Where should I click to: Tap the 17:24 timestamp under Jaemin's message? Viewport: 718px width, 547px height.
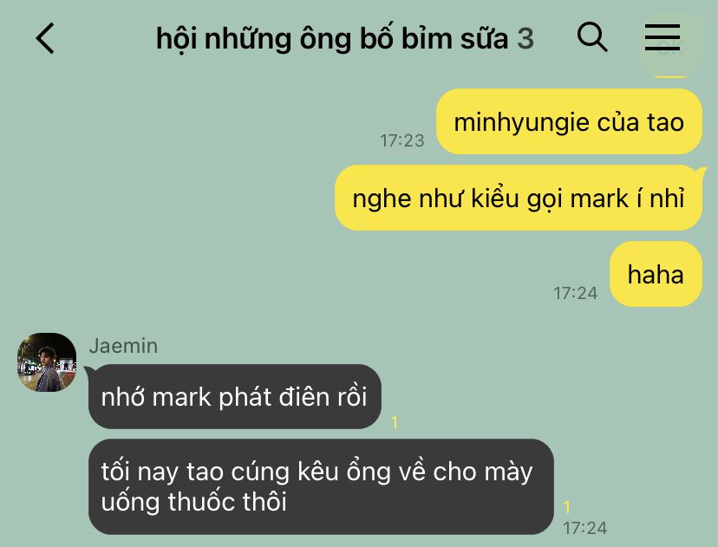(584, 528)
